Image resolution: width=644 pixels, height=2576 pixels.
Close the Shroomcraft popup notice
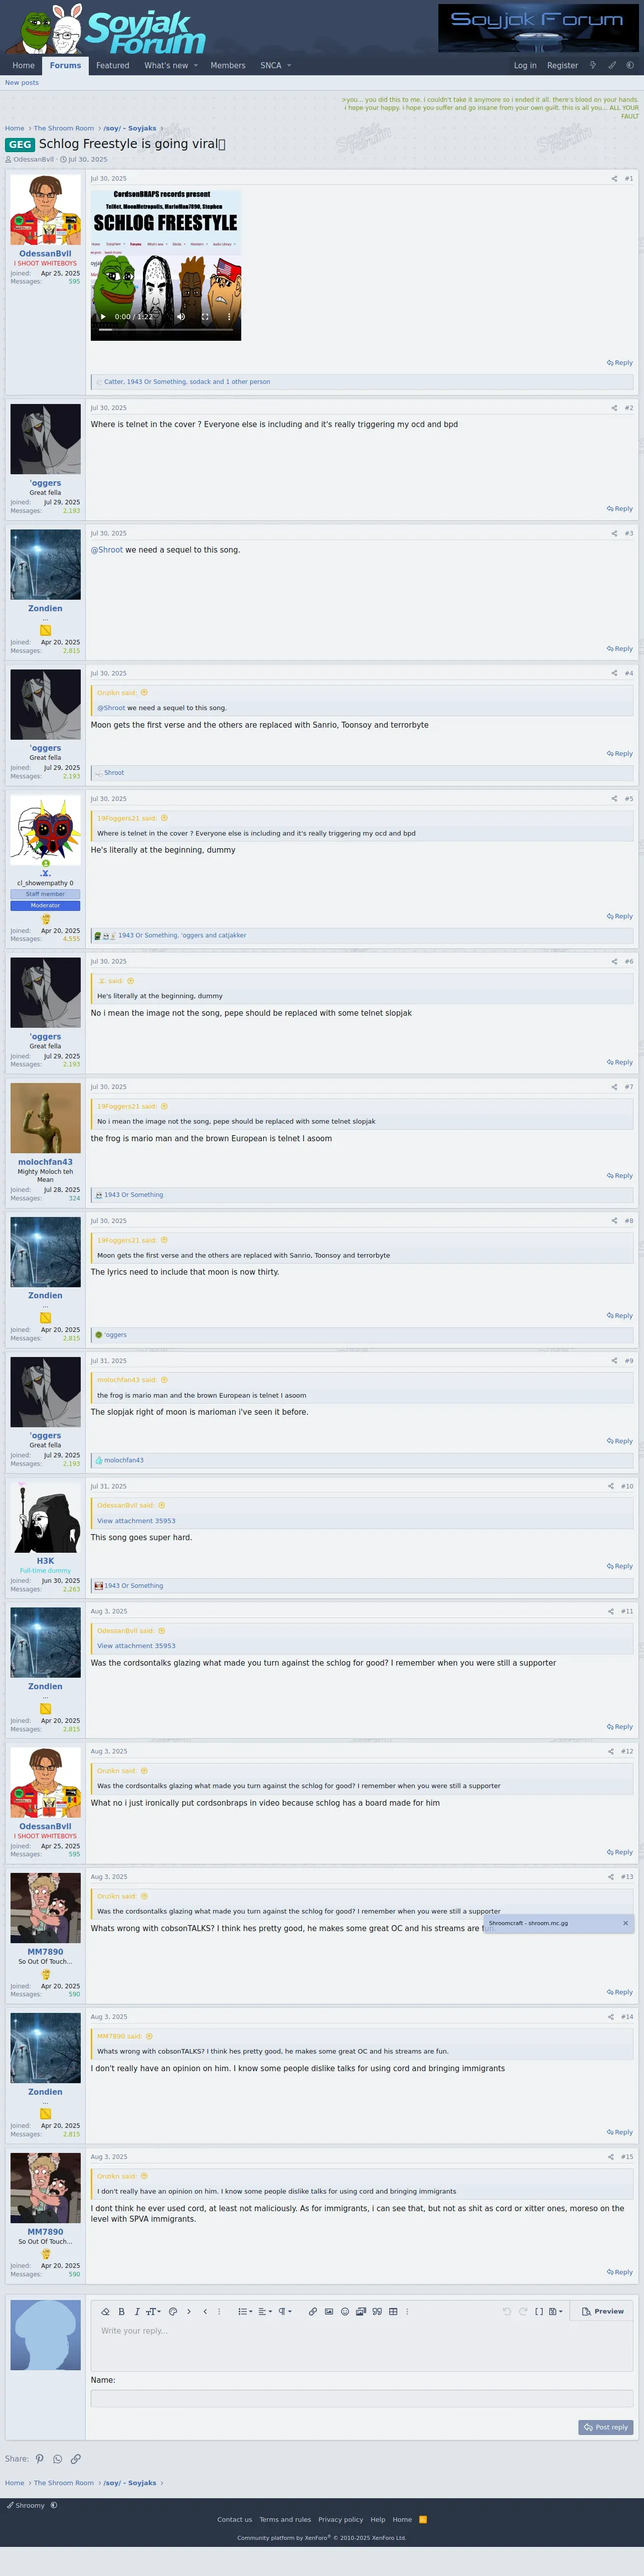(x=625, y=1923)
